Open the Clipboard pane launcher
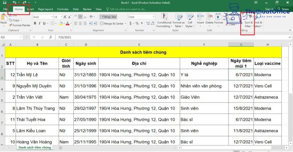Screen dimensions: 293x152 [30, 30]
